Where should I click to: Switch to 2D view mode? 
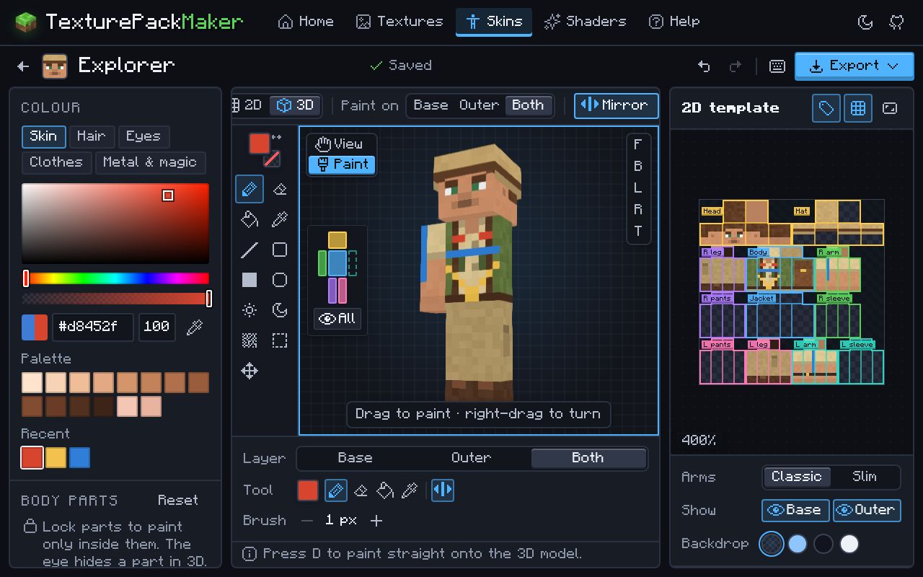coord(249,105)
